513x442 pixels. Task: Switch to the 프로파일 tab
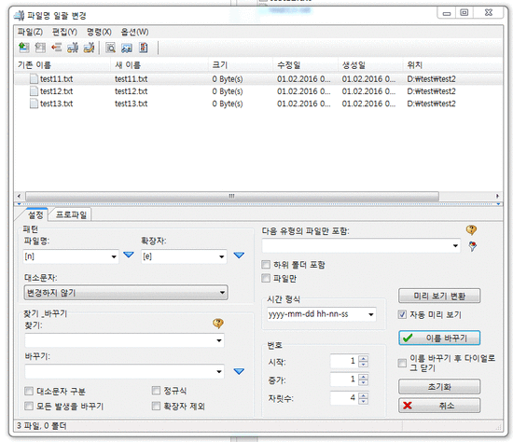click(x=71, y=215)
